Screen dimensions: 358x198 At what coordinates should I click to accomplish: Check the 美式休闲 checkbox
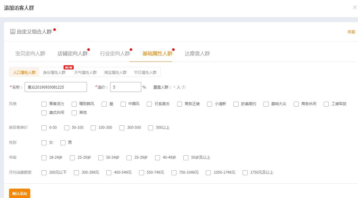click(x=44, y=113)
